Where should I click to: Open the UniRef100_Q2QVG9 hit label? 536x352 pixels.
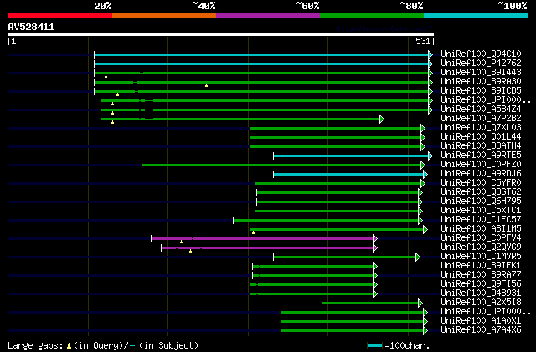(x=481, y=247)
